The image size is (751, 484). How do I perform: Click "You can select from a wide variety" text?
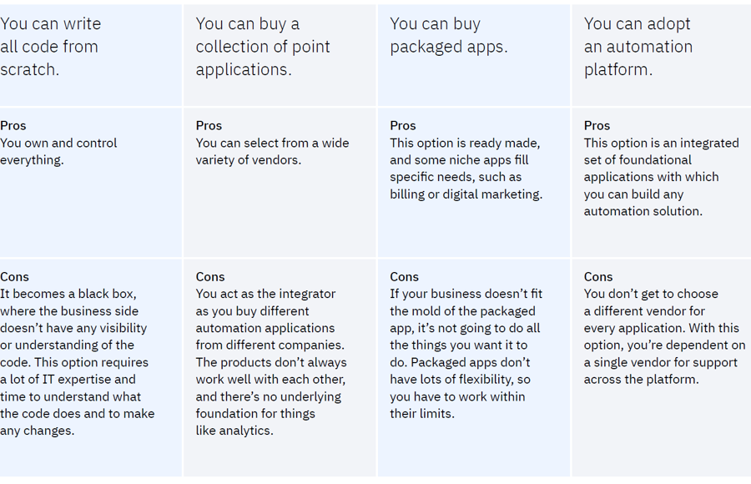click(272, 151)
